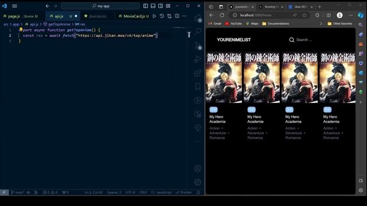Open the Run and Debug view in activity bar

click(198, 59)
